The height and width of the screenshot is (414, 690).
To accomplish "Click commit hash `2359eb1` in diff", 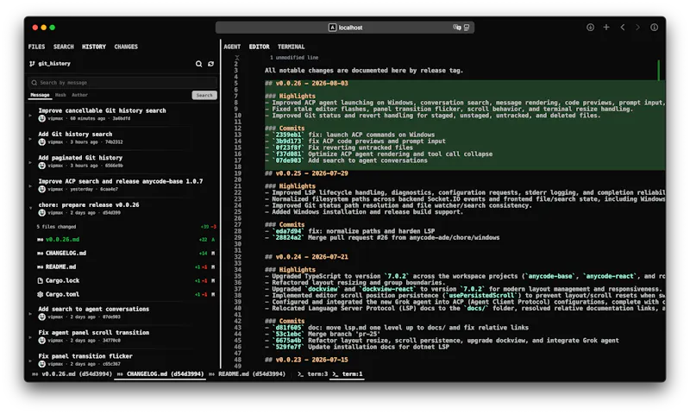I will click(288, 135).
